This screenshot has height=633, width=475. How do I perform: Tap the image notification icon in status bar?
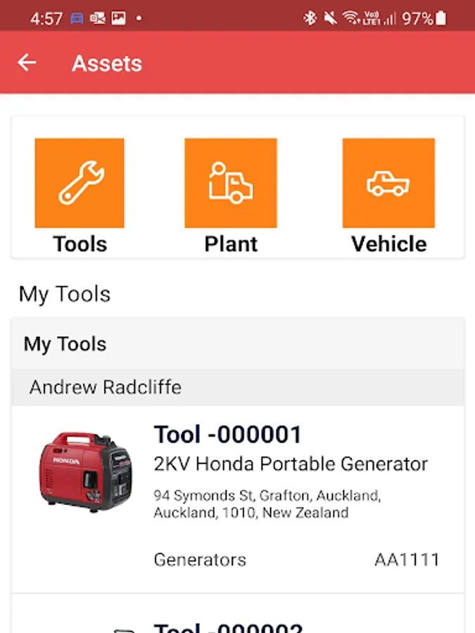click(x=118, y=18)
